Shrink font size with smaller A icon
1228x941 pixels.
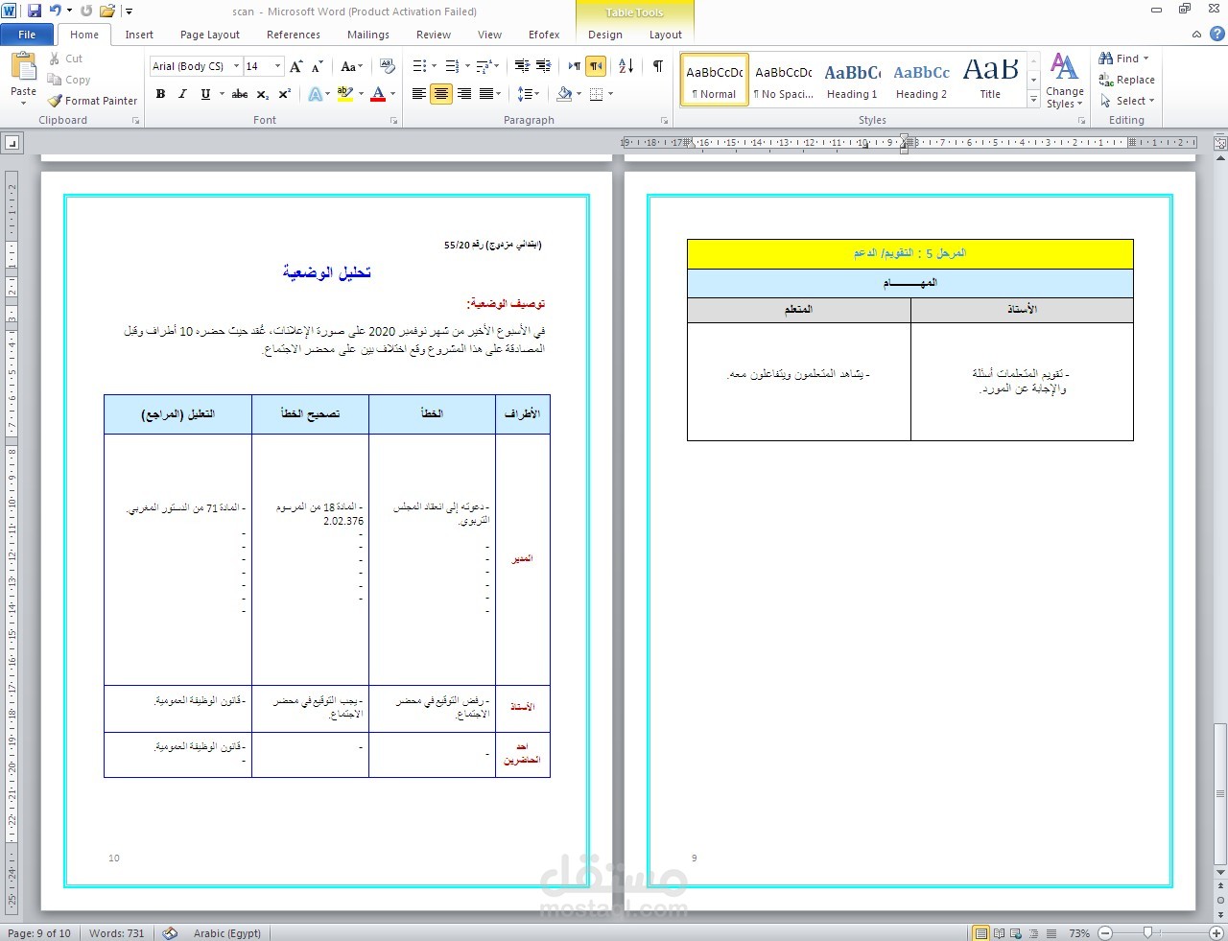pyautogui.click(x=318, y=66)
